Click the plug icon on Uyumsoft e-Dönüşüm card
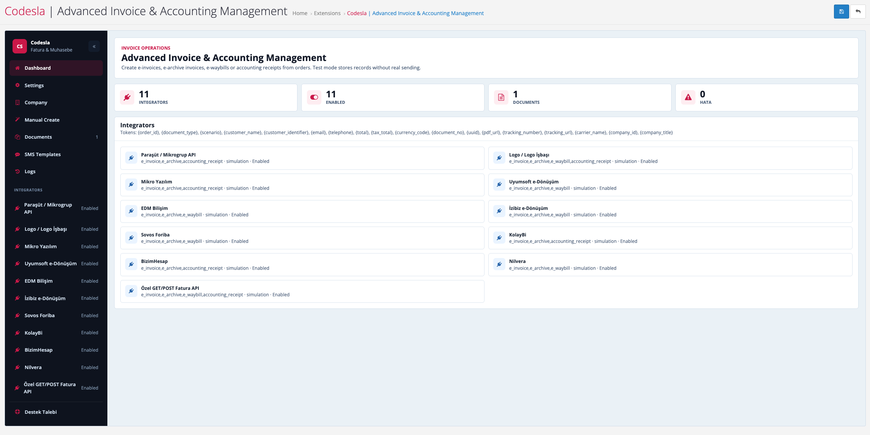 click(x=499, y=185)
